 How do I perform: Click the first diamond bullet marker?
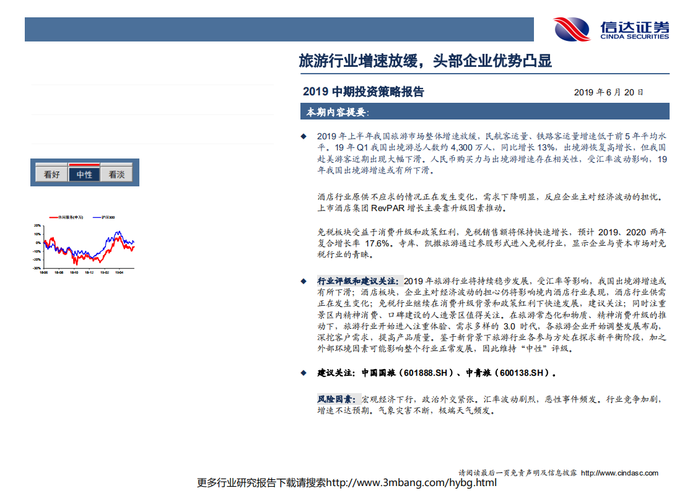[304, 136]
